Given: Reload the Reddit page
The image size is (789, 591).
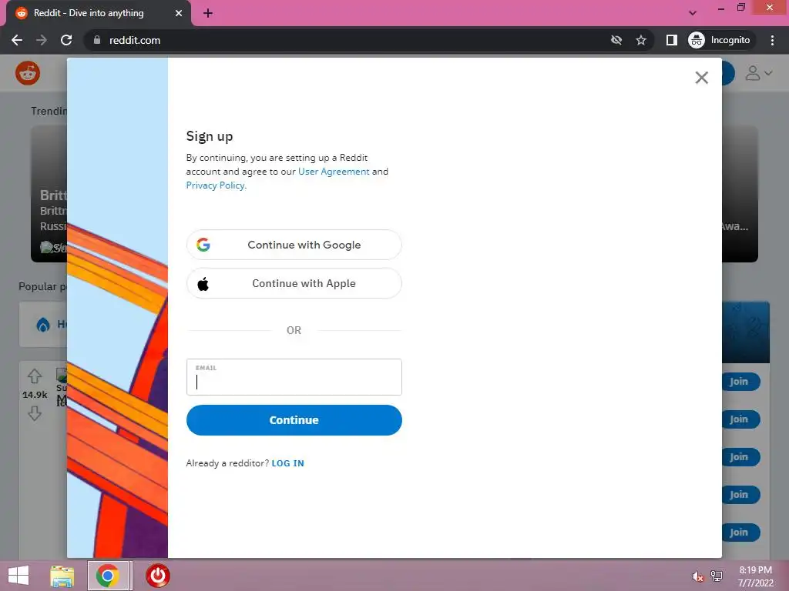Looking at the screenshot, I should [x=66, y=40].
